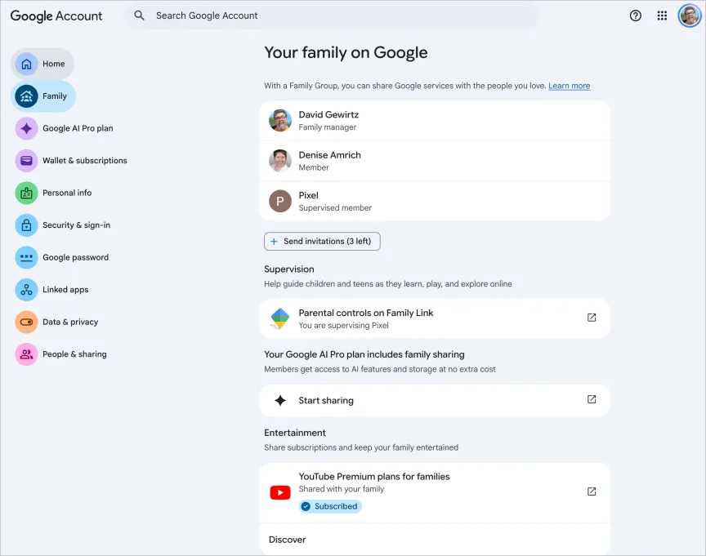The width and height of the screenshot is (706, 556).
Task: Click the Google Account logo
Action: coord(56,16)
